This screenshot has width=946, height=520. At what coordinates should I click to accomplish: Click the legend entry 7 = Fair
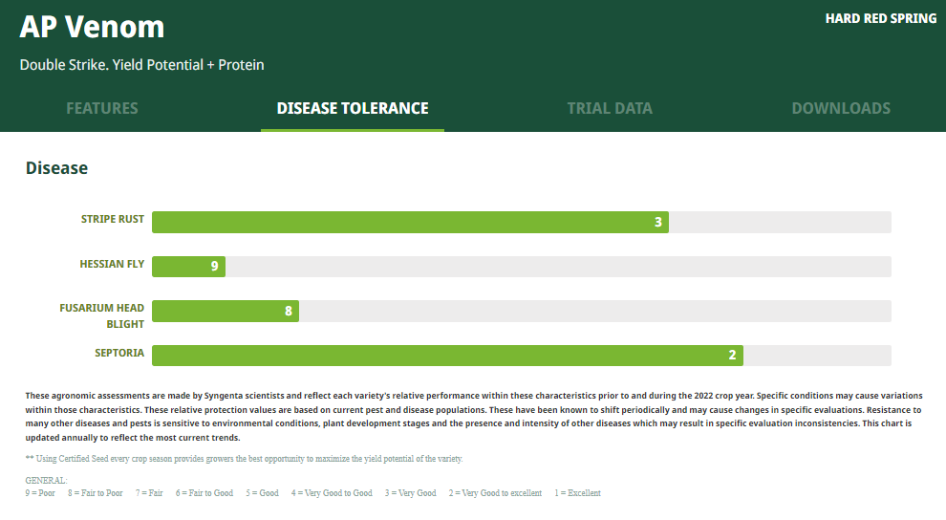click(149, 493)
